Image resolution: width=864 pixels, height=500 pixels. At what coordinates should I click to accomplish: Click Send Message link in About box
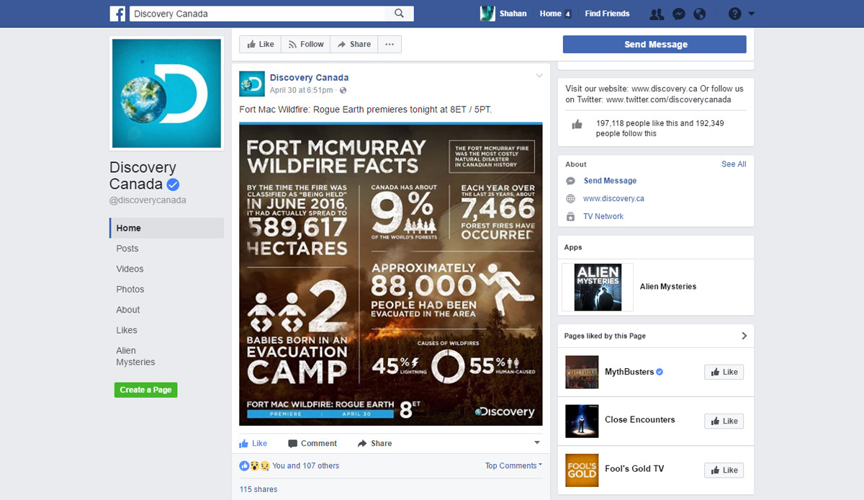click(x=610, y=181)
